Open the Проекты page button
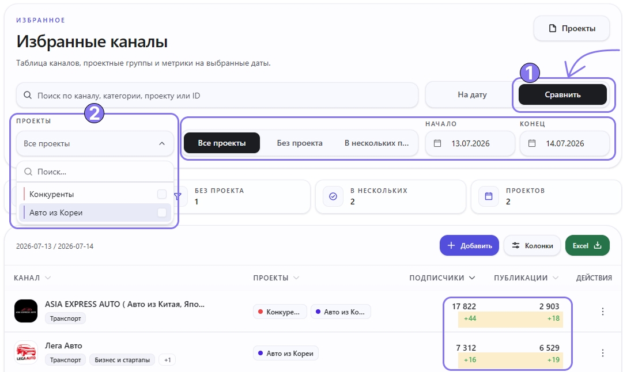This screenshot has width=623, height=372. tap(571, 28)
